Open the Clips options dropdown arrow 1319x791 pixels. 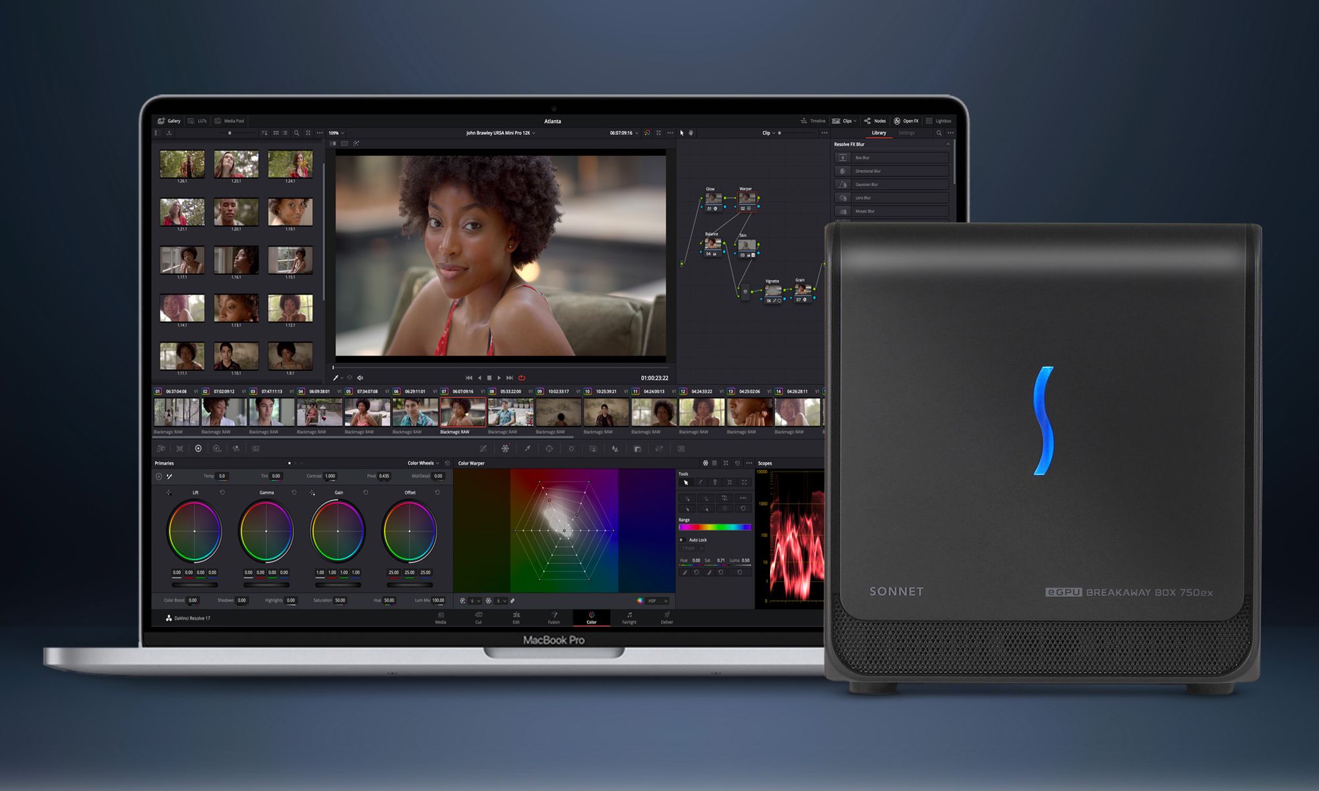point(855,121)
